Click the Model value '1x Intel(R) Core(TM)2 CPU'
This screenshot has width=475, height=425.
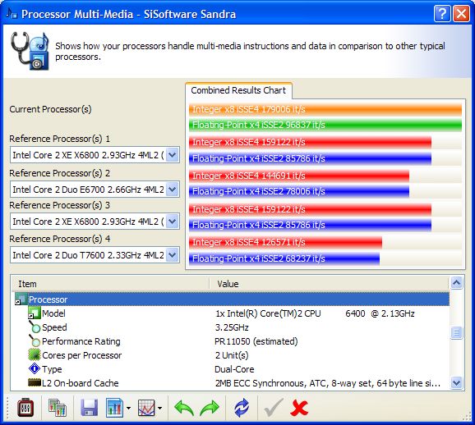[268, 313]
